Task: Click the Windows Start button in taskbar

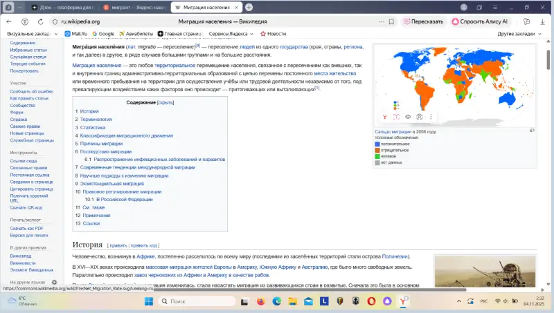Action: point(150,301)
